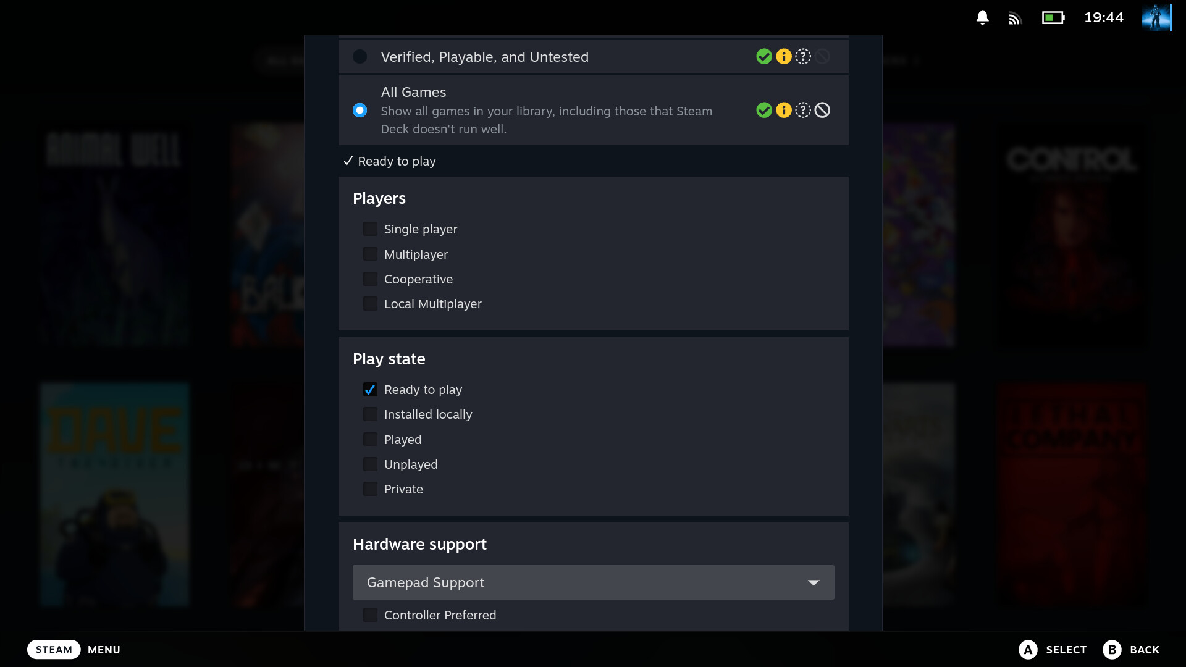Click the wireless signal status icon
1186x667 pixels.
click(1015, 19)
